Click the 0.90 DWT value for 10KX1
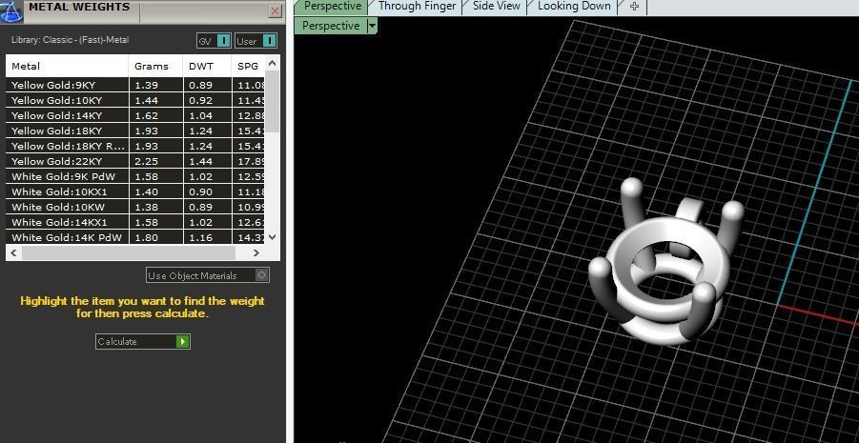This screenshot has width=859, height=443. pos(200,191)
